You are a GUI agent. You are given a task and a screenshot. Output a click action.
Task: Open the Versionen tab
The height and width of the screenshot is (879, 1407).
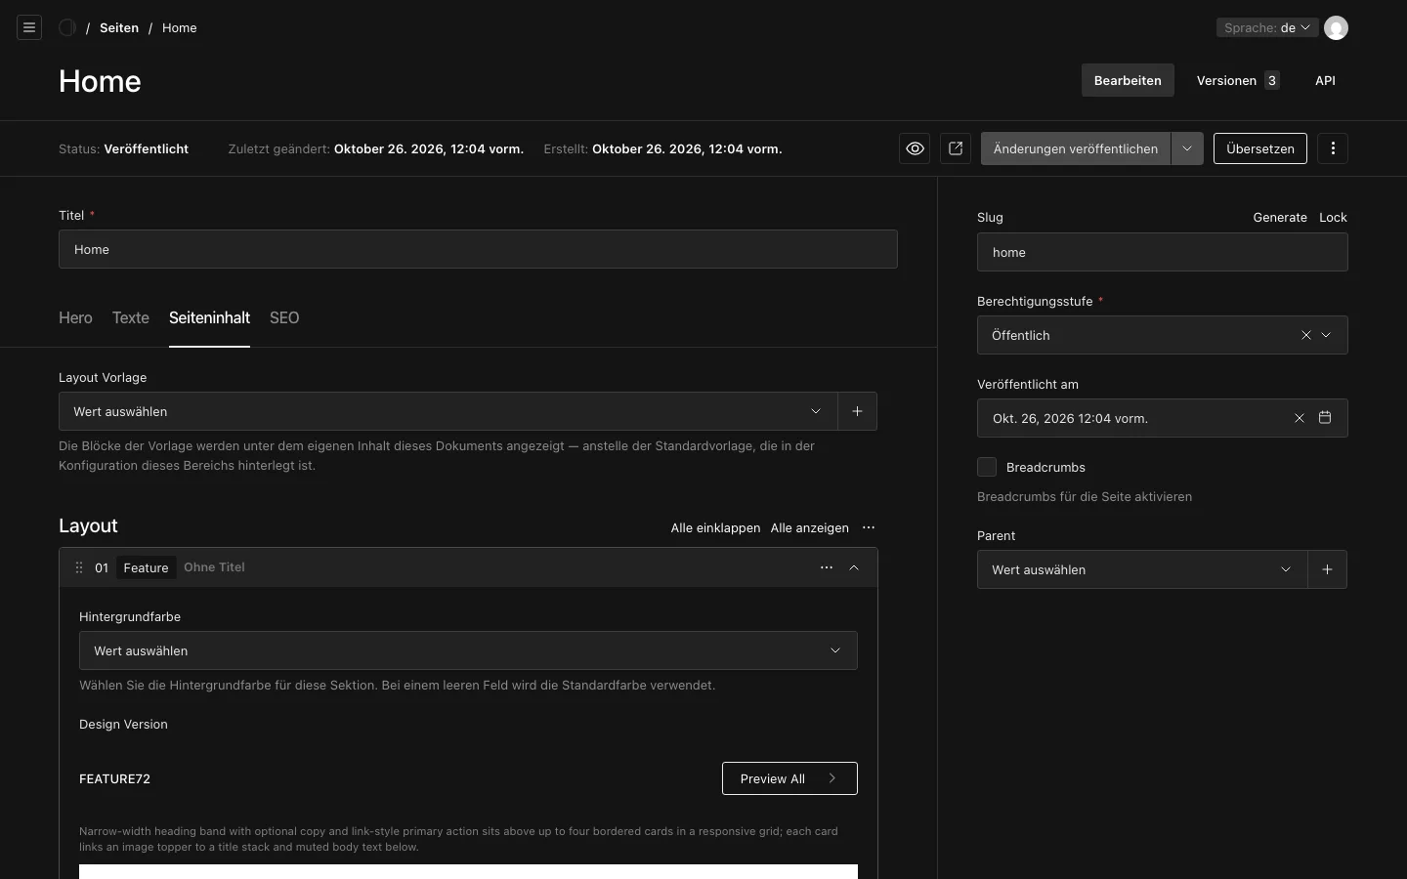1238,80
